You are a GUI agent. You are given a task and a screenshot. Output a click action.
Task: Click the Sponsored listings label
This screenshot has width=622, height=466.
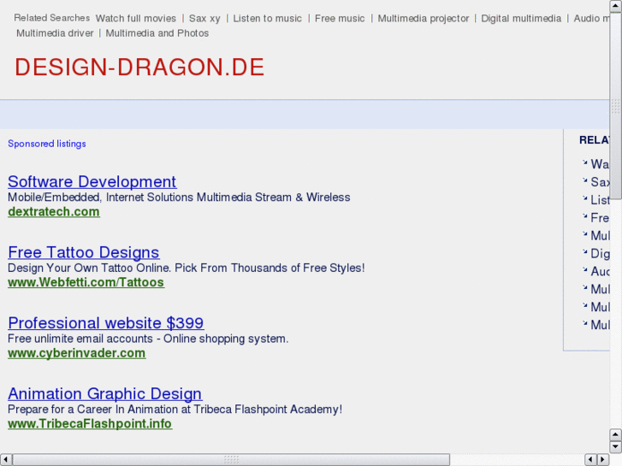coord(47,144)
